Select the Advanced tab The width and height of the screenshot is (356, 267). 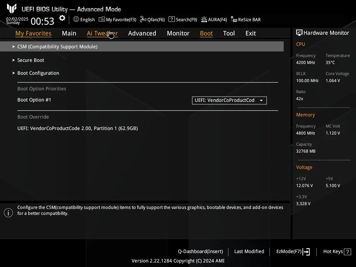click(x=142, y=33)
